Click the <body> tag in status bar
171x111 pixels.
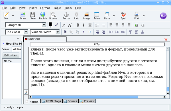9,107
